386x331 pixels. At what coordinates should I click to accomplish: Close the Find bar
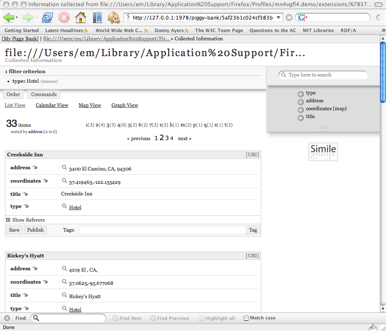(7, 318)
